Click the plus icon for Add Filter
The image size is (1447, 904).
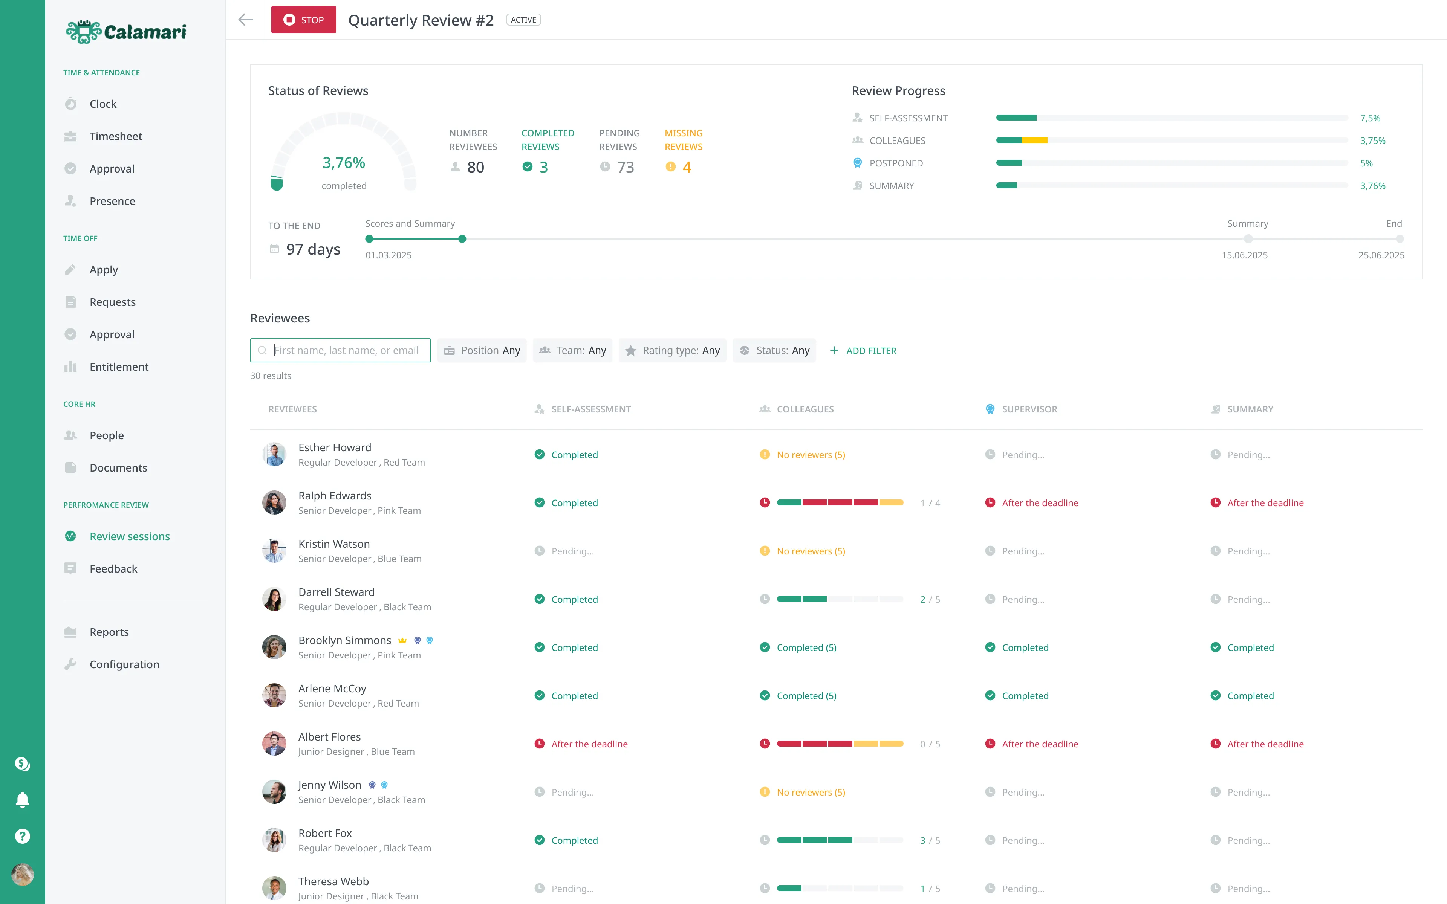click(x=834, y=350)
